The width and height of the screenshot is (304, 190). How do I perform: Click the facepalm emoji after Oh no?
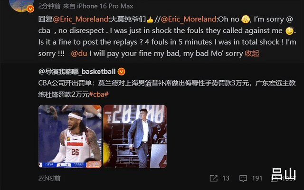(x=245, y=19)
